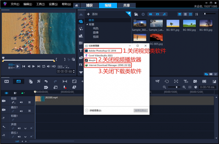Open the library sort options
This screenshot has width=219, height=144.
click(197, 14)
